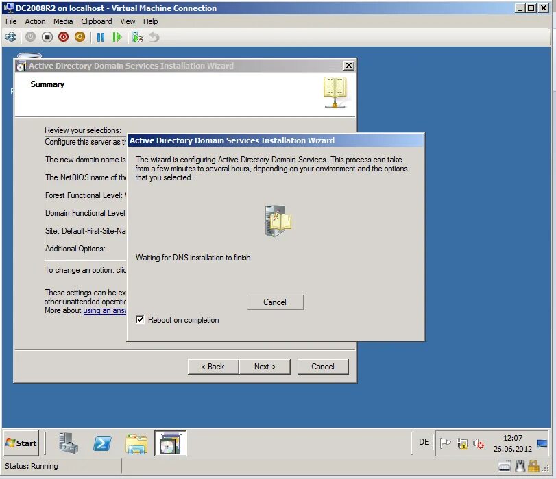Open the 'using an answer file' link
The image size is (556, 479).
coord(105,310)
